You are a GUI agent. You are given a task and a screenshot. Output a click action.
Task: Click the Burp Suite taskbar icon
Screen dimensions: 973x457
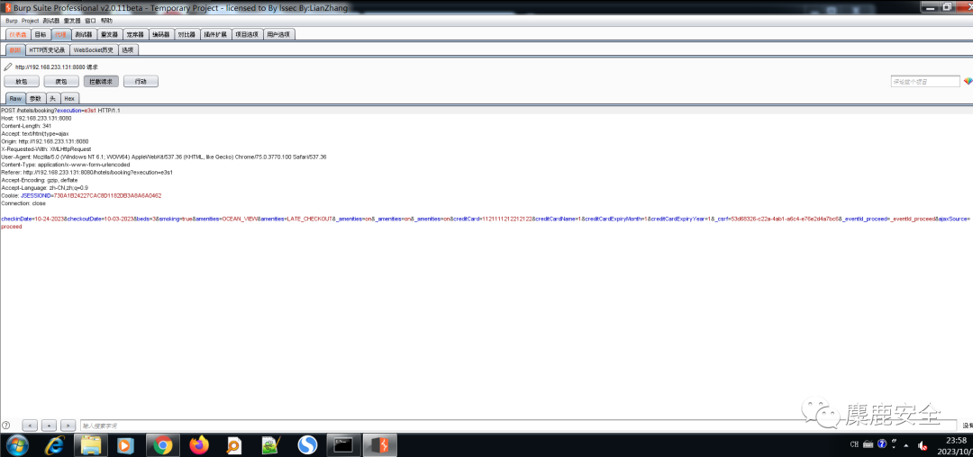(x=379, y=444)
